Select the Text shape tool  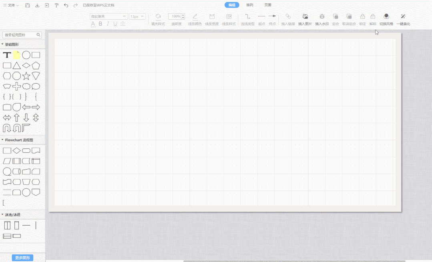pos(7,55)
